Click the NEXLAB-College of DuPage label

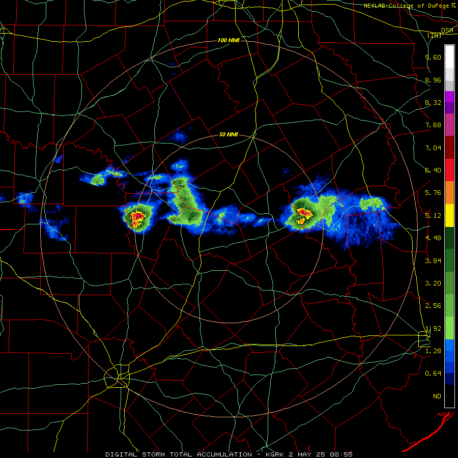406,6
